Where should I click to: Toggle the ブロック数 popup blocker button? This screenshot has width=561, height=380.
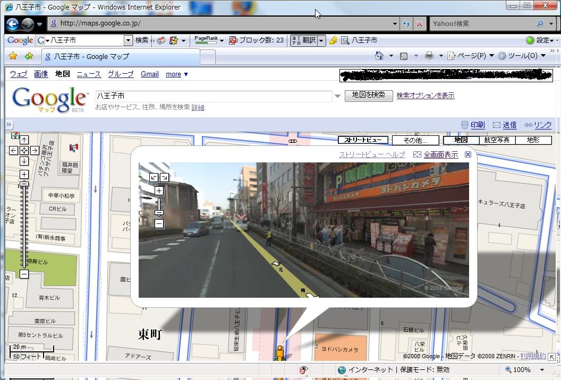click(x=256, y=40)
